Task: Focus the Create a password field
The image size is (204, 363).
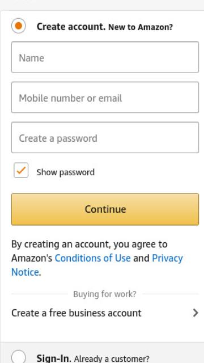Action: tap(105, 137)
